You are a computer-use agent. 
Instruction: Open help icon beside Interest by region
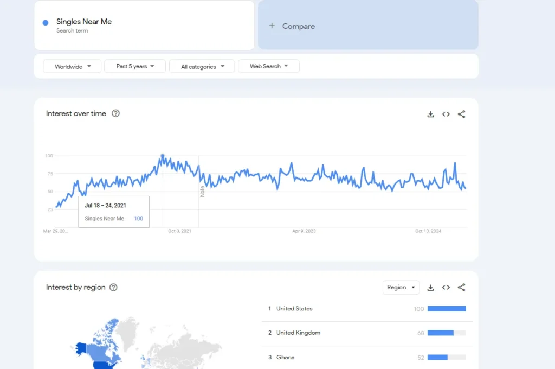(113, 287)
